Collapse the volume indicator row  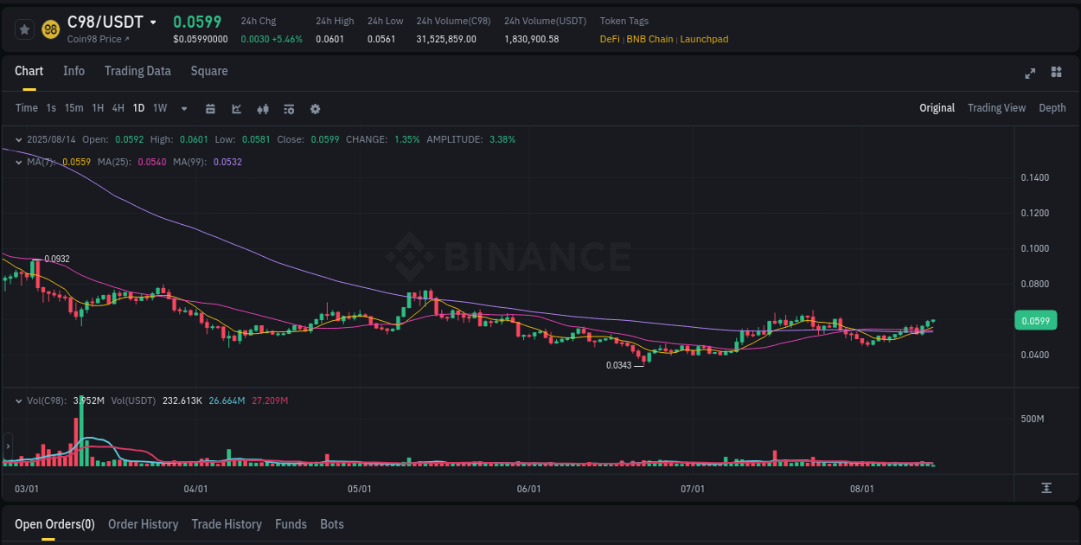point(17,401)
